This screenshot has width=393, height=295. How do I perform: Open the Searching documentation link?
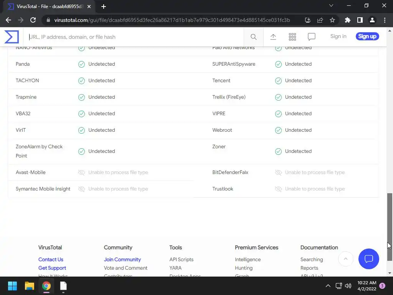(x=312, y=259)
